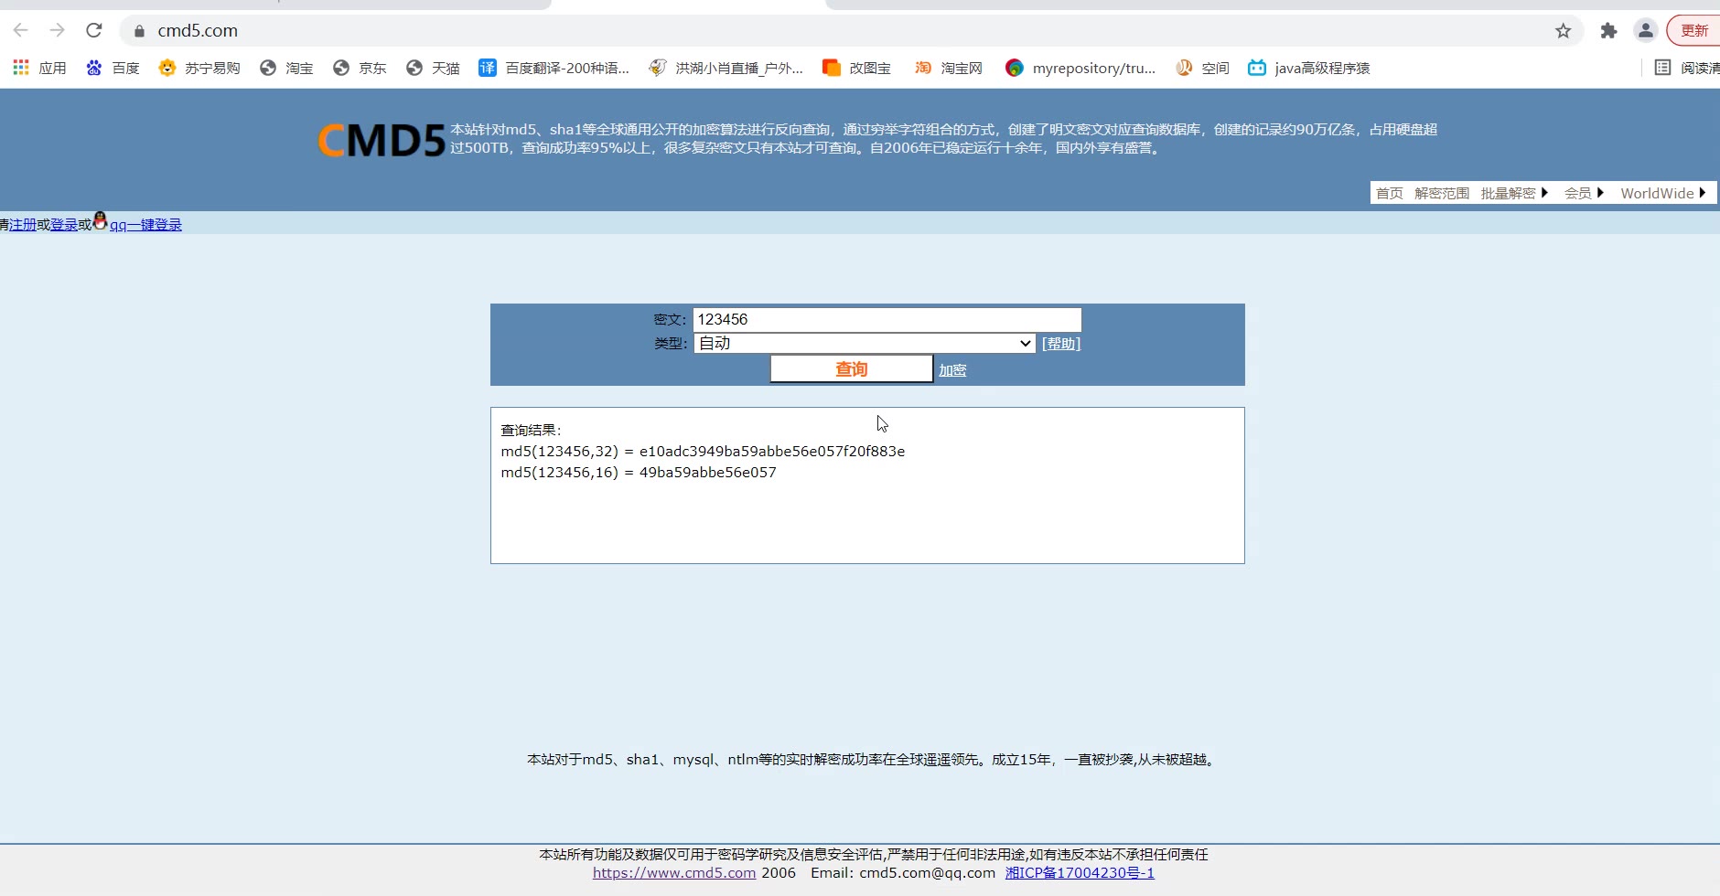Open the 洪湖小肖直播 bookmark
Screen dimensions: 1720x896
tap(726, 68)
